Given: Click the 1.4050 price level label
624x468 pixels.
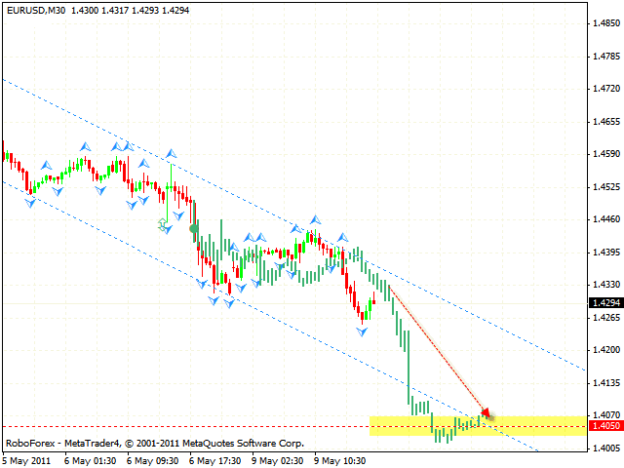Looking at the screenshot, I should click(x=604, y=426).
